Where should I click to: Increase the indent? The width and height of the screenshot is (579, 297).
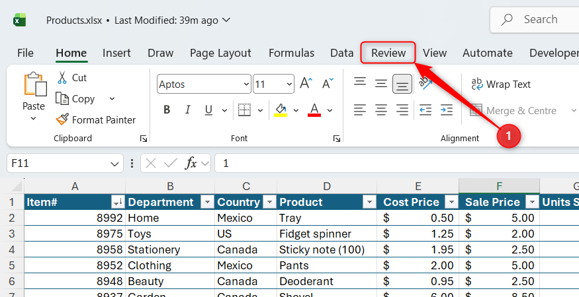pyautogui.click(x=447, y=110)
